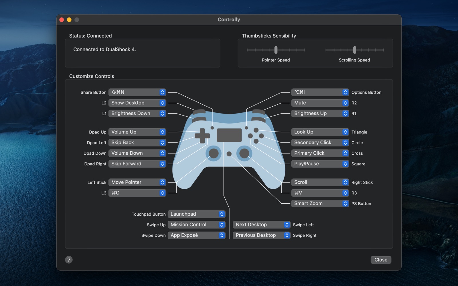
Task: Expand the Cross Primary Click dropdown
Action: [320, 153]
